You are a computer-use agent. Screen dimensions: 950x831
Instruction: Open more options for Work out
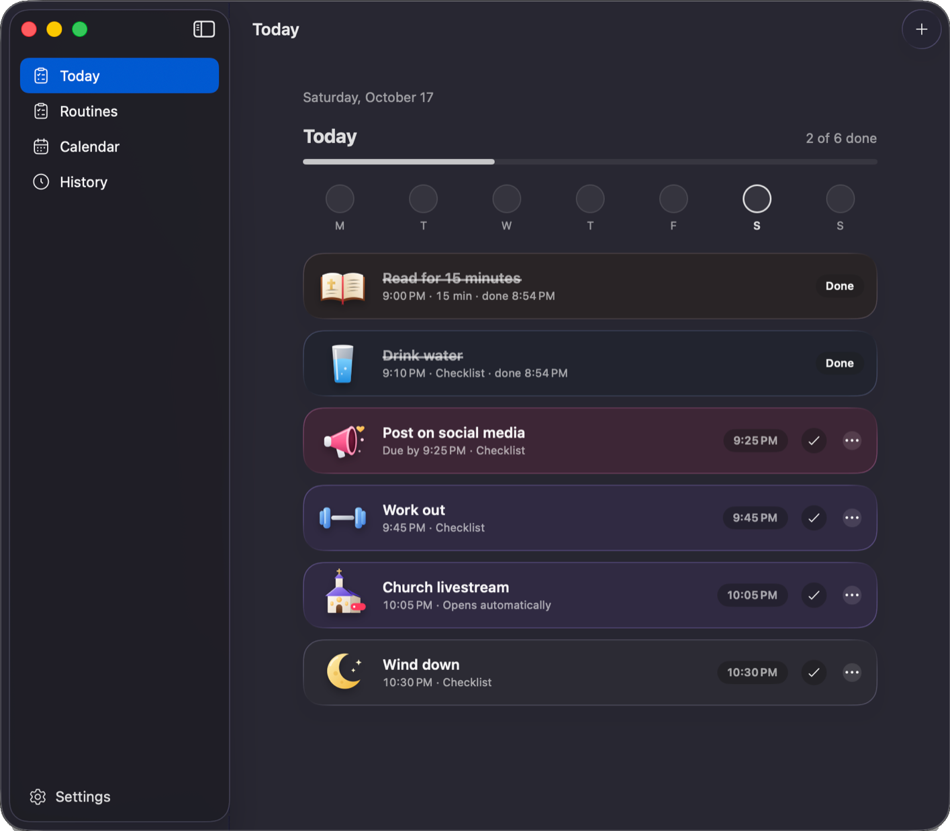point(852,518)
